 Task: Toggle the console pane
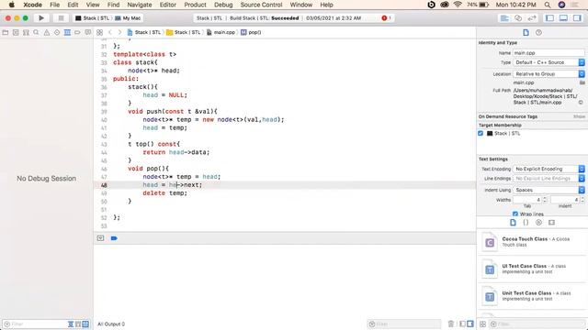pyautogui.click(x=470, y=324)
